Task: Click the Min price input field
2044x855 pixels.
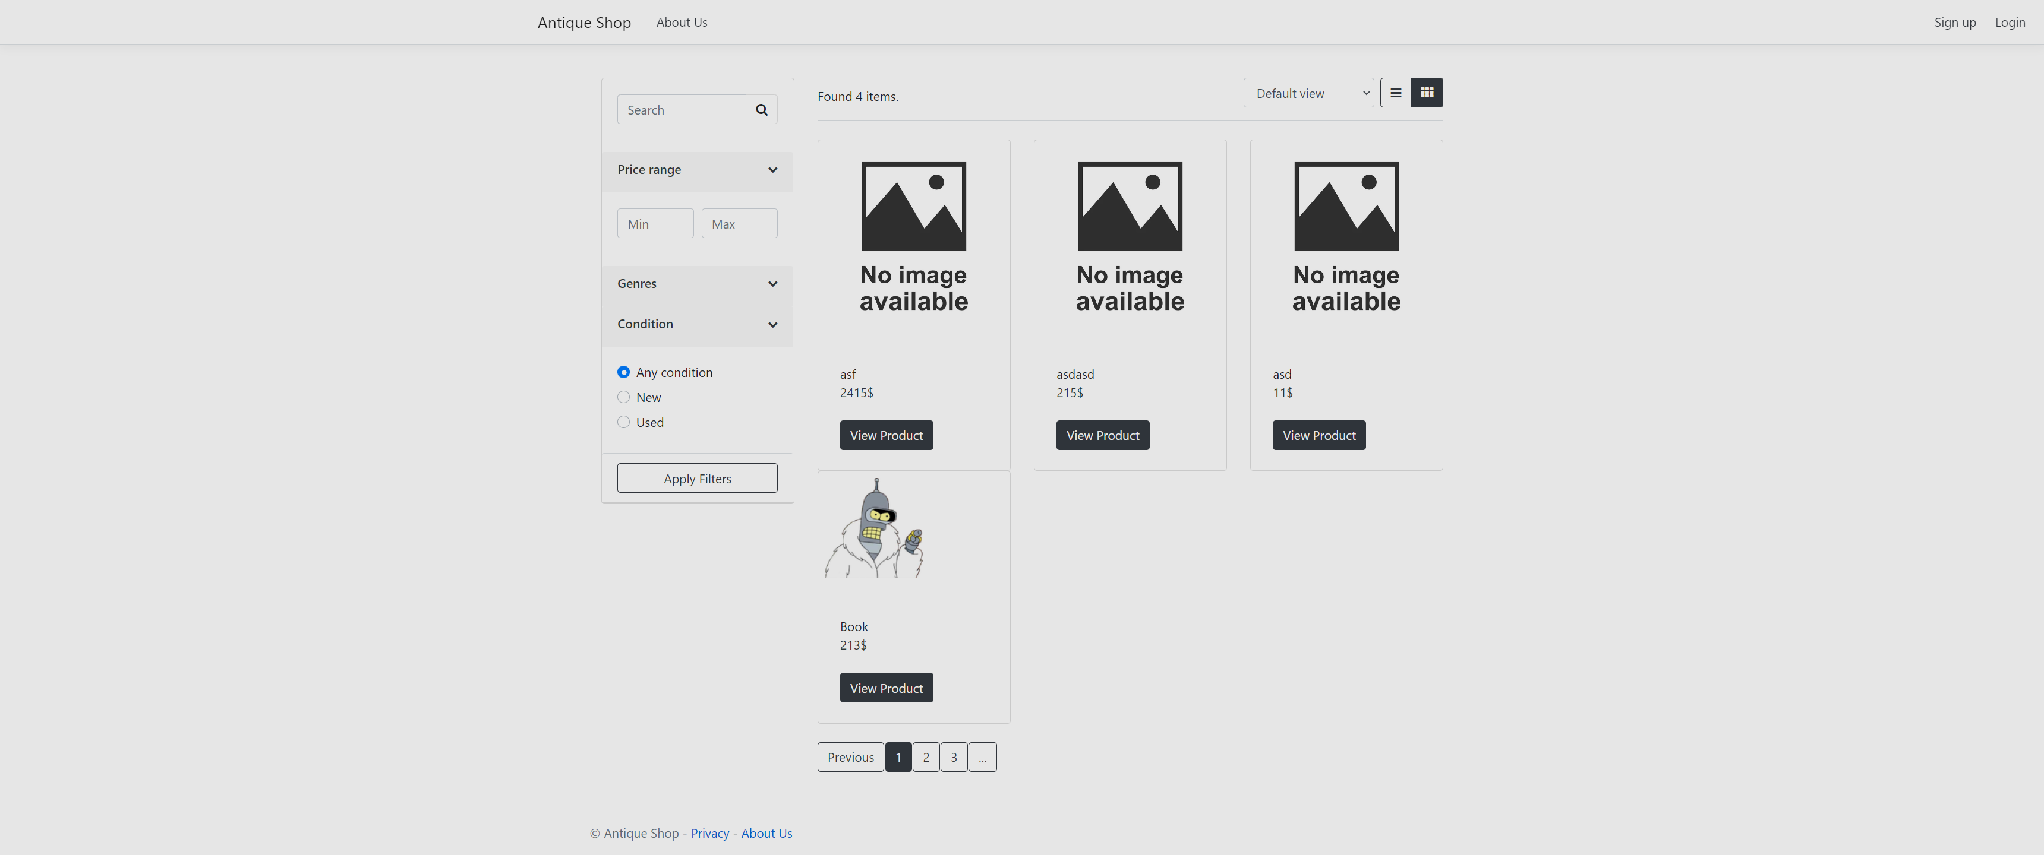Action: pyautogui.click(x=655, y=224)
